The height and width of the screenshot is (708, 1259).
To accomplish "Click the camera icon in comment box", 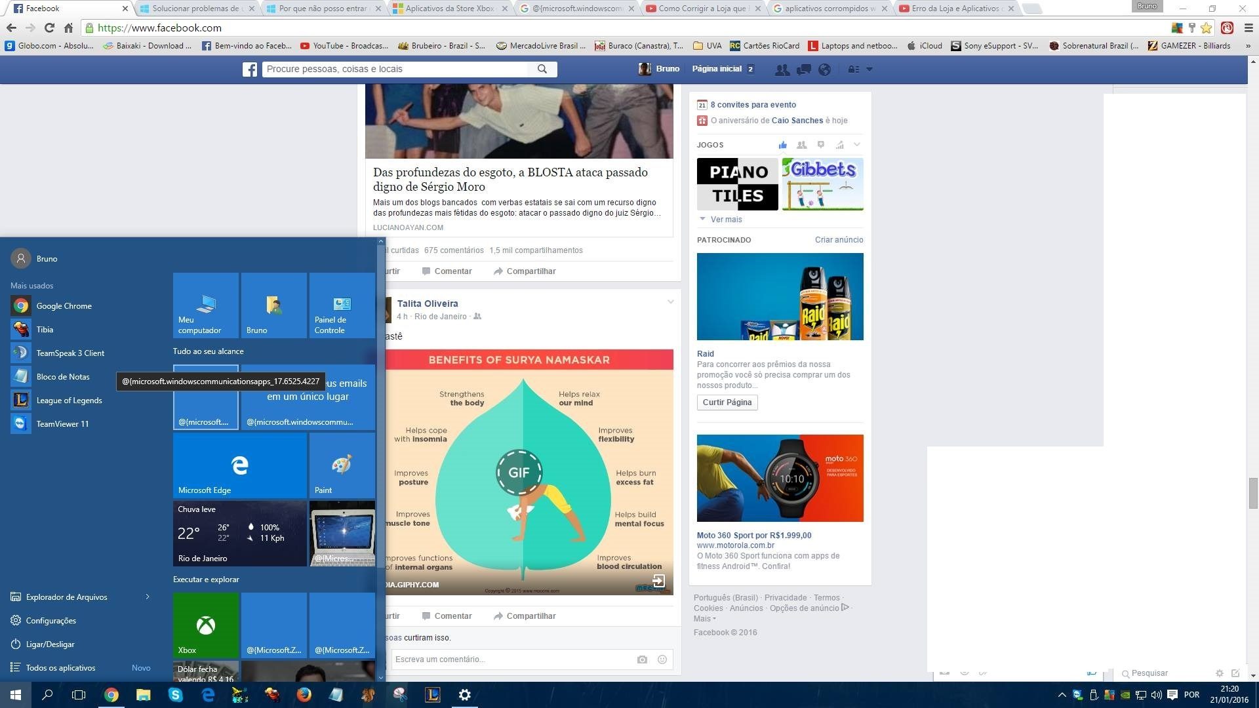I will coord(642,659).
